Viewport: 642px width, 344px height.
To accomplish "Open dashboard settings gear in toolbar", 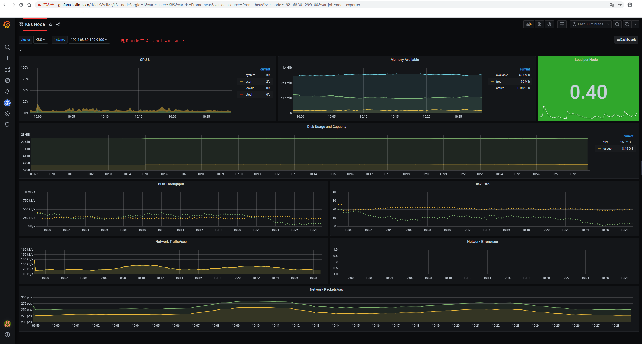I will pos(549,24).
